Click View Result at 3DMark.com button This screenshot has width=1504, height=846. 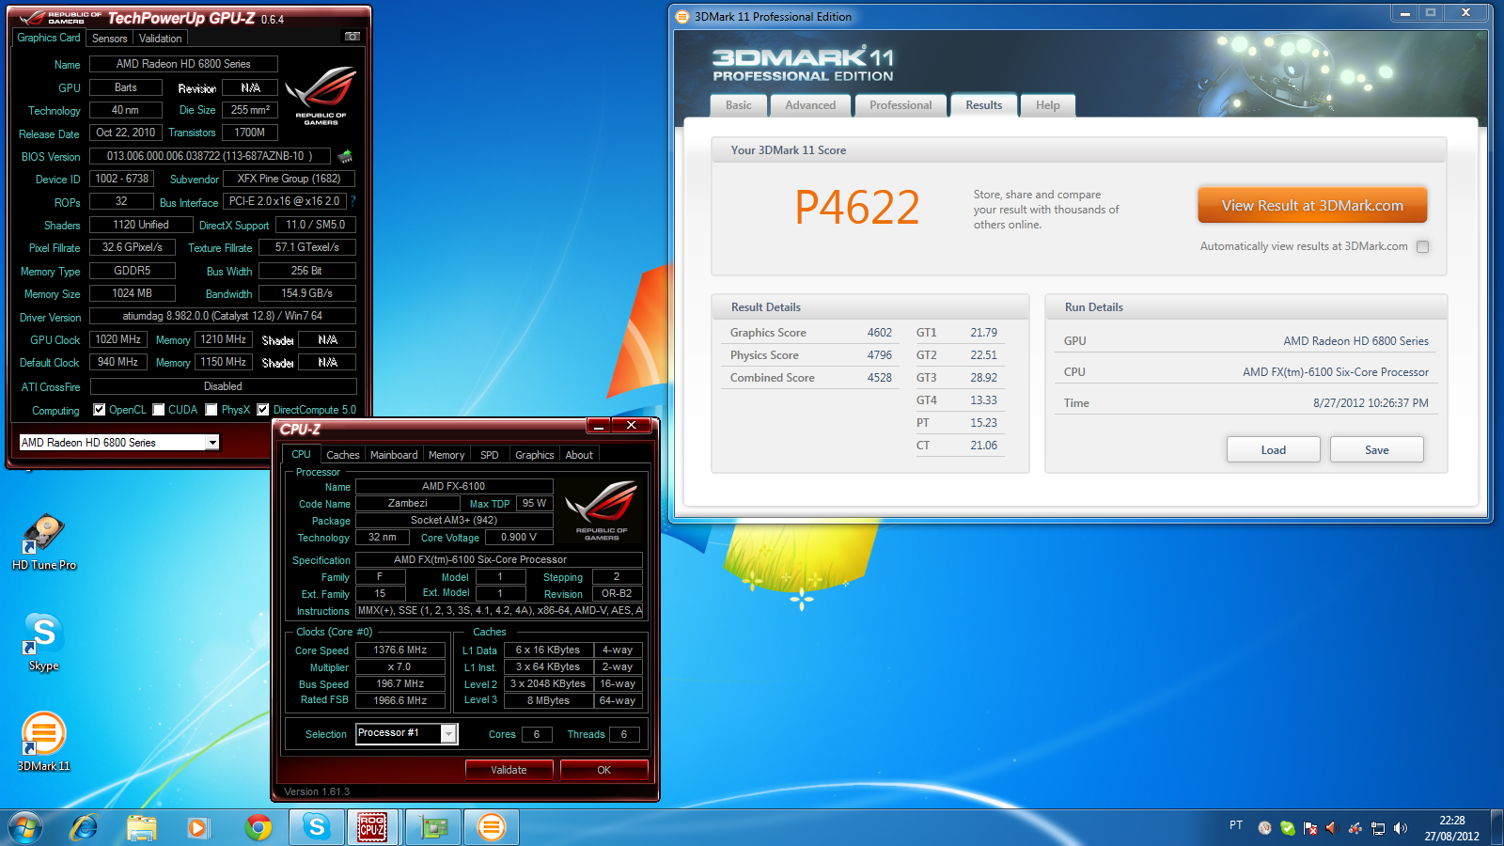tap(1312, 205)
